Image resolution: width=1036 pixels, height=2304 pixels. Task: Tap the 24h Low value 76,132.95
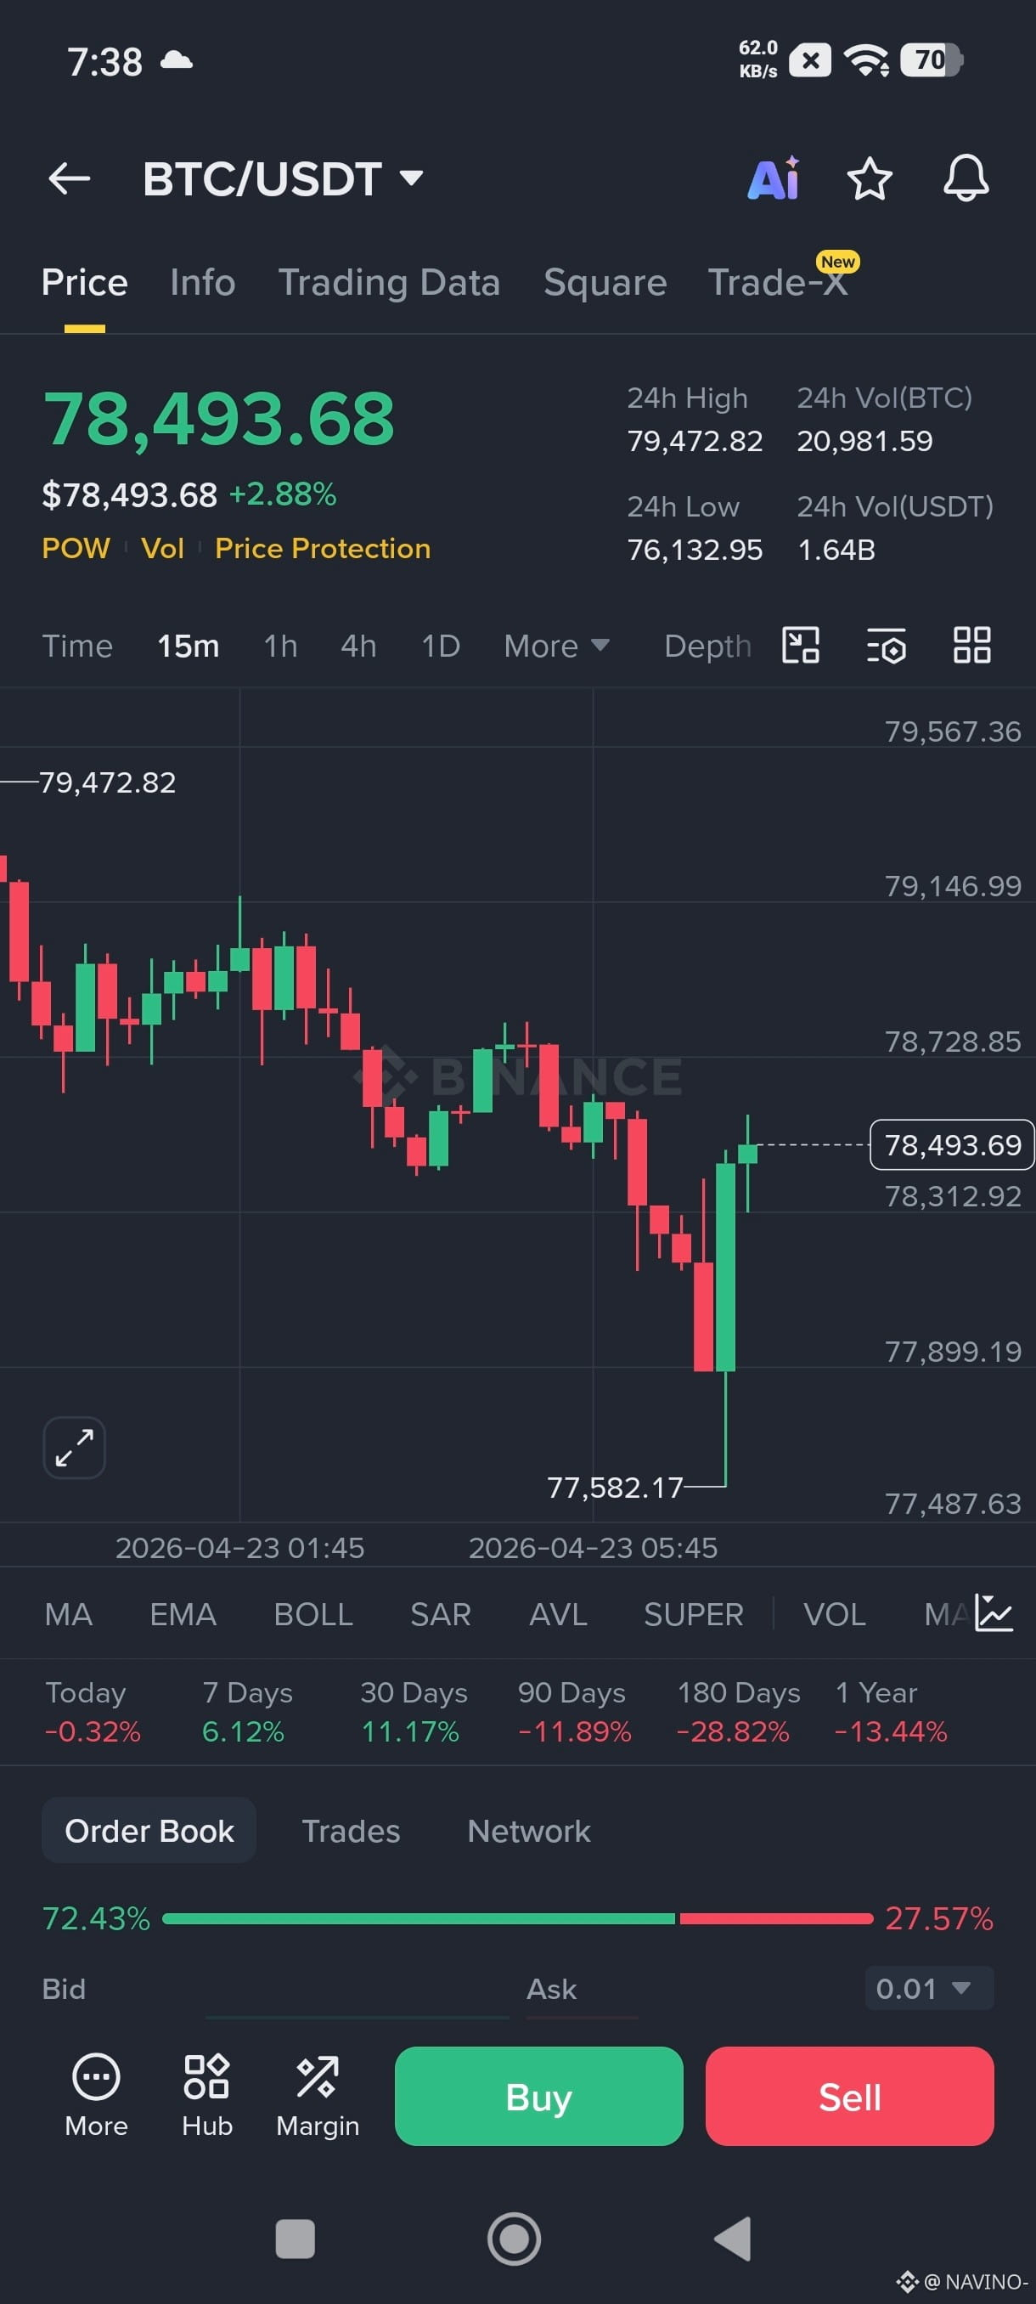point(695,549)
